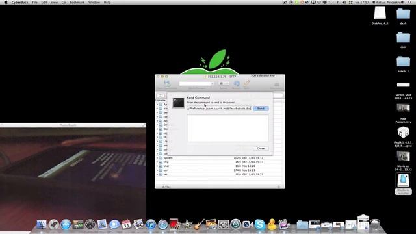Click the volume icon in menu bar

coord(344,2)
